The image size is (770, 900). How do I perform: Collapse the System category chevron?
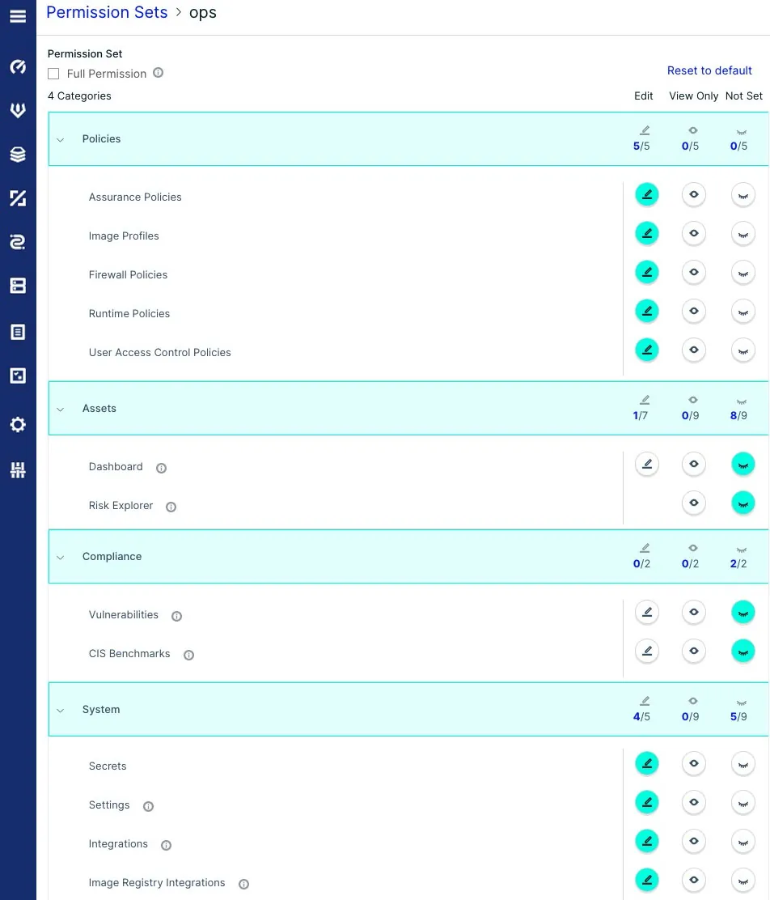60,711
